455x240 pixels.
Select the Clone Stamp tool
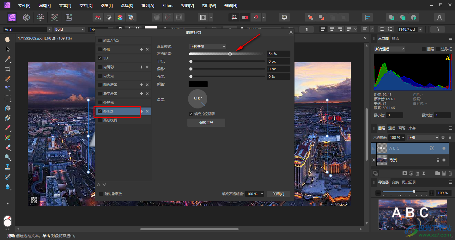[x=8, y=167]
